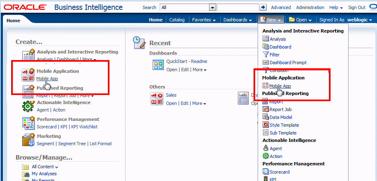Click the My Analyses folder icon

coord(26,174)
